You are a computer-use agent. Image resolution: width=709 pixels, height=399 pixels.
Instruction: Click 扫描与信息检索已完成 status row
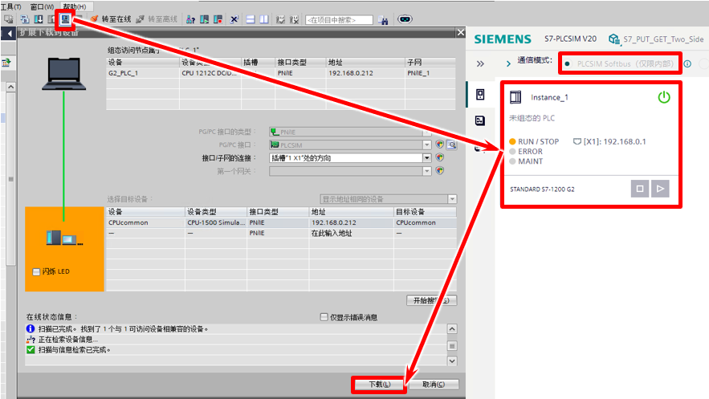pyautogui.click(x=235, y=350)
